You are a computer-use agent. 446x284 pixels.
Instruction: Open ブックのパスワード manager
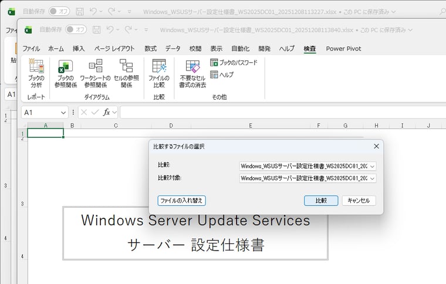click(x=234, y=63)
